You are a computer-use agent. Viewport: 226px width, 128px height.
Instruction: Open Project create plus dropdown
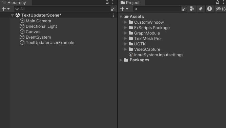pyautogui.click(x=124, y=9)
